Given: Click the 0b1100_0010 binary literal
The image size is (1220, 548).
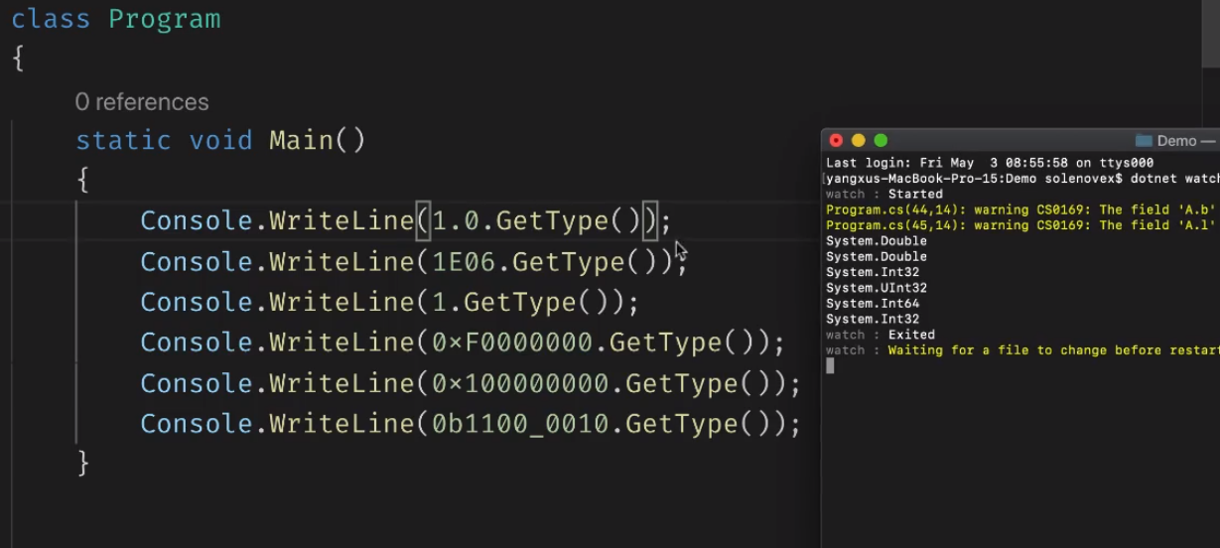Looking at the screenshot, I should [520, 425].
